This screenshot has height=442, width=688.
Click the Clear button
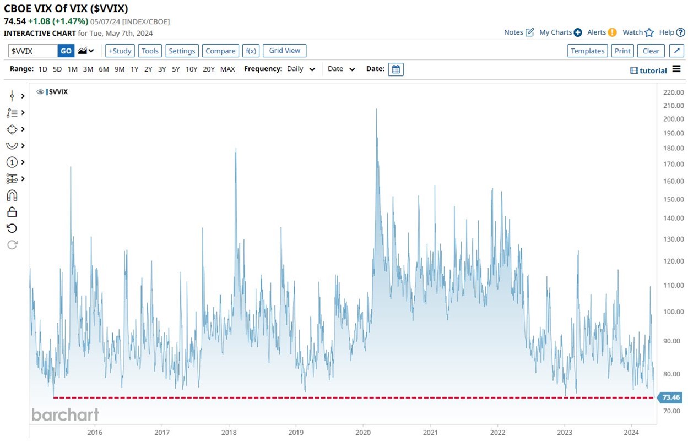651,51
